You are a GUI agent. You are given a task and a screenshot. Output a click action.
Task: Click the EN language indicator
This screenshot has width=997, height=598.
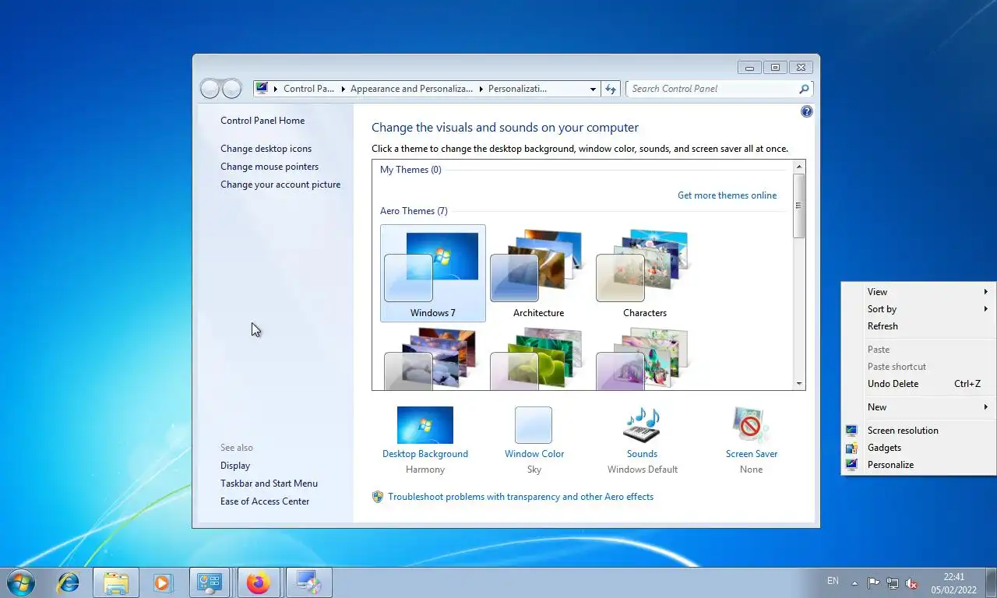(x=833, y=581)
